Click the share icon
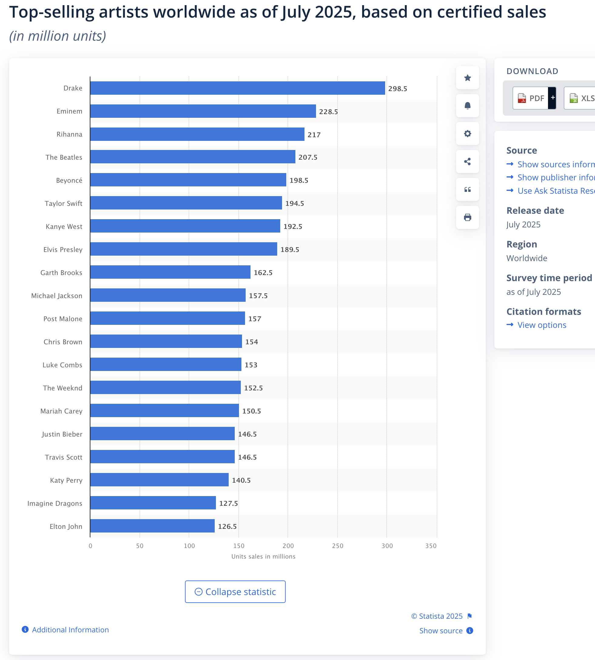Screen dimensions: 595x660 [x=468, y=162]
